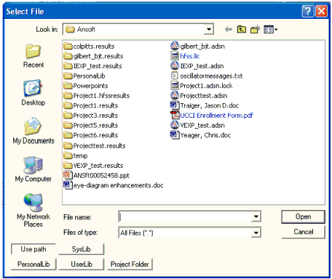Image resolution: width=332 pixels, height=279 pixels.
Task: Expand the File name dropdown arrow
Action: pyautogui.click(x=256, y=217)
